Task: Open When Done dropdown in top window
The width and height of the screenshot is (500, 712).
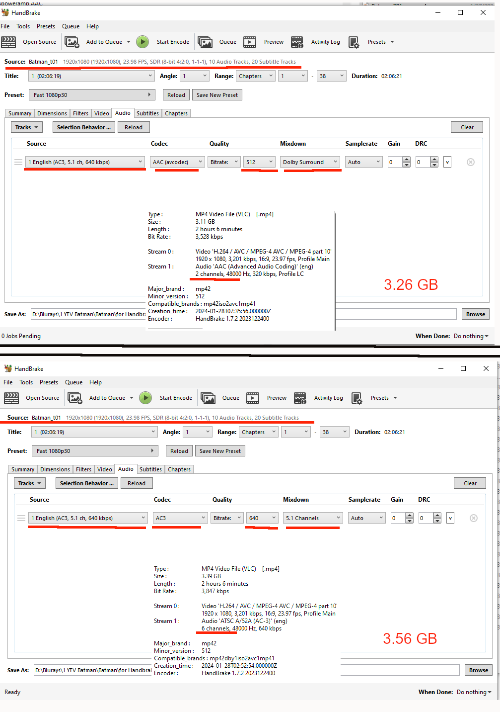Action: [x=471, y=336]
